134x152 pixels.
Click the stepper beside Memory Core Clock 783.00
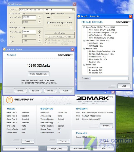point(40,32)
